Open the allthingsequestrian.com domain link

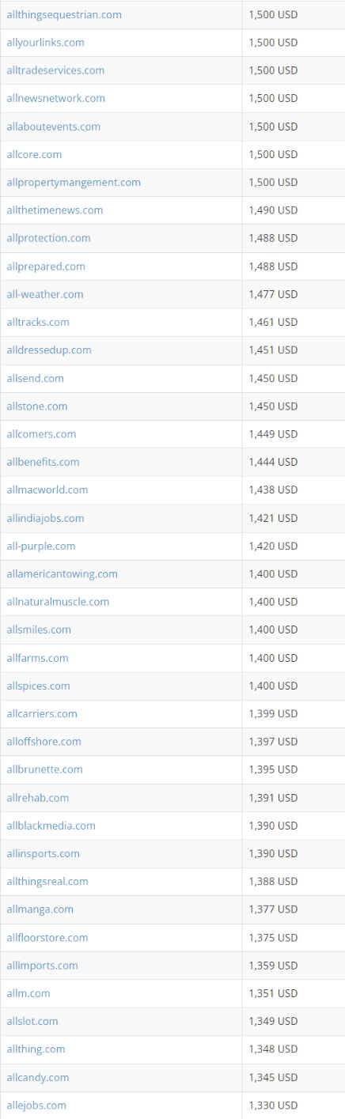point(64,15)
